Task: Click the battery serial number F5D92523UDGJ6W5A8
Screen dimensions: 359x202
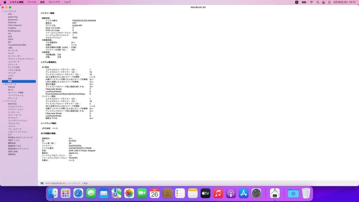Action: [x=84, y=21]
